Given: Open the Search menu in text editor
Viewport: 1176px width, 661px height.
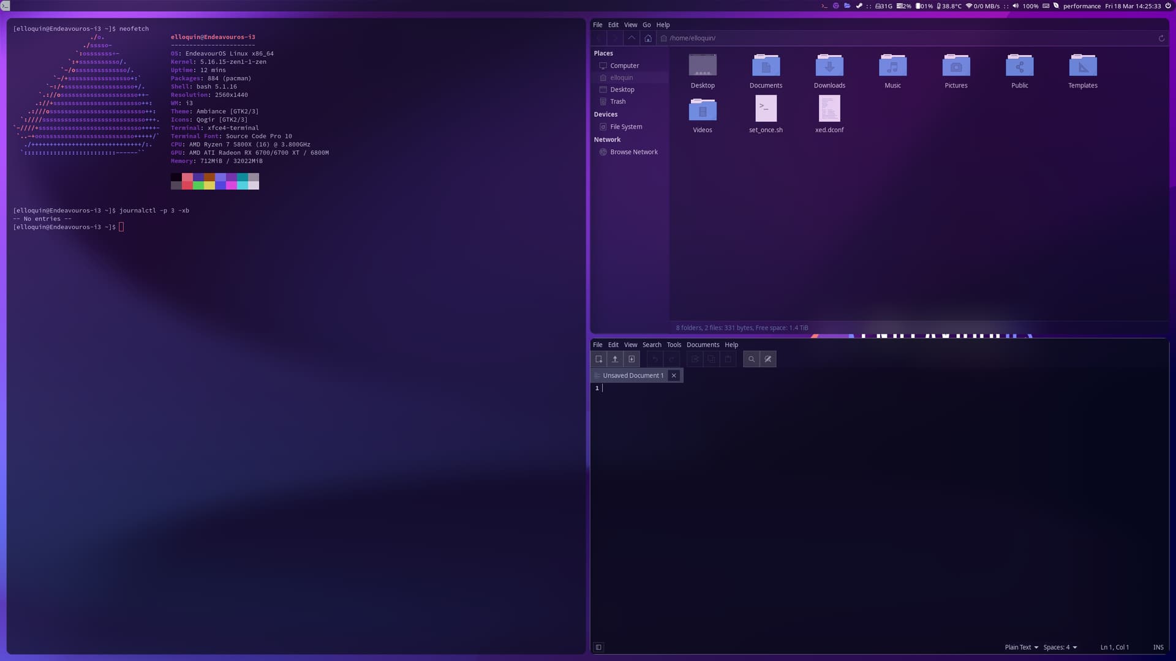Looking at the screenshot, I should pos(652,345).
